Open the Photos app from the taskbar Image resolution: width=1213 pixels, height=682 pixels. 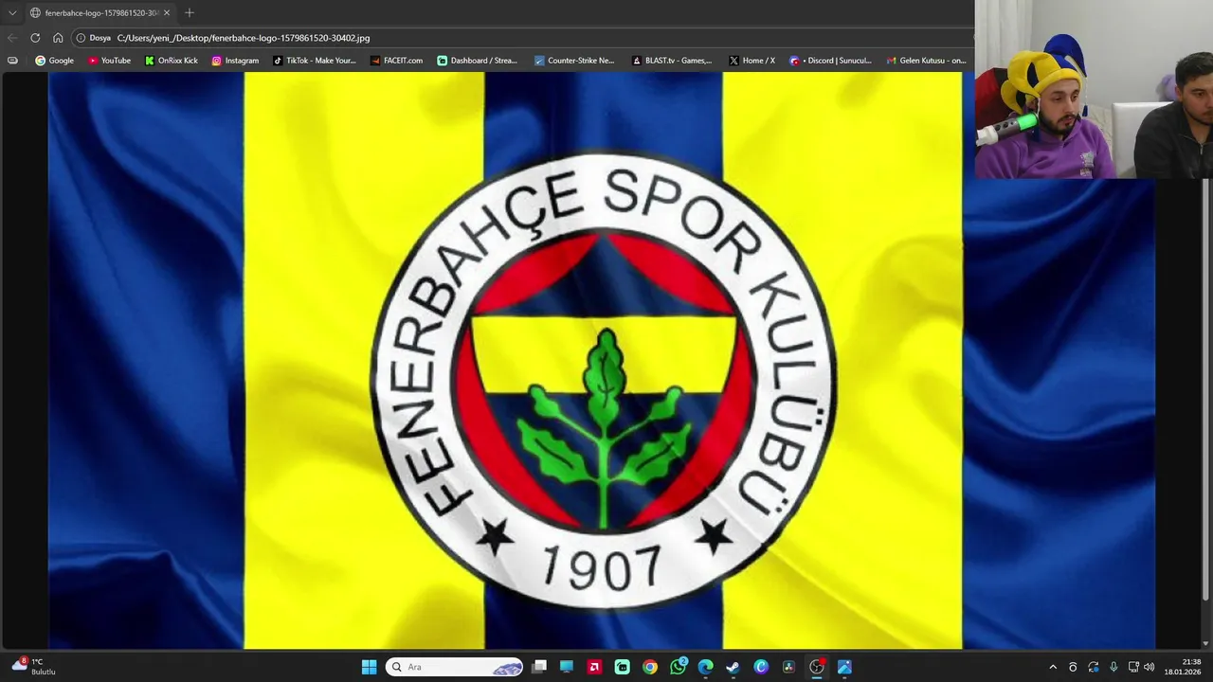point(844,667)
